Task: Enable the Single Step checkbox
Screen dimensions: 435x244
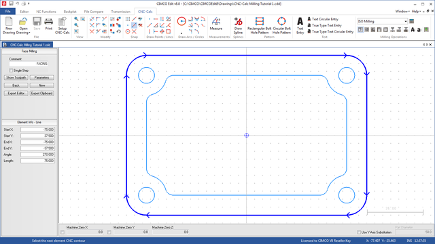Action: click(11, 70)
